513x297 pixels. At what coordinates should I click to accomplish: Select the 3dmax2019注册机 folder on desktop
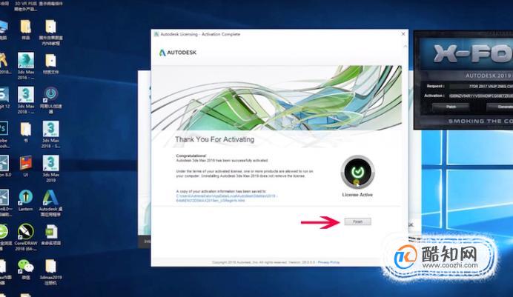50,272
